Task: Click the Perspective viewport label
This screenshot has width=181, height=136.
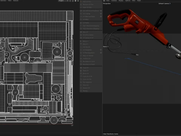Action: tap(107, 3)
